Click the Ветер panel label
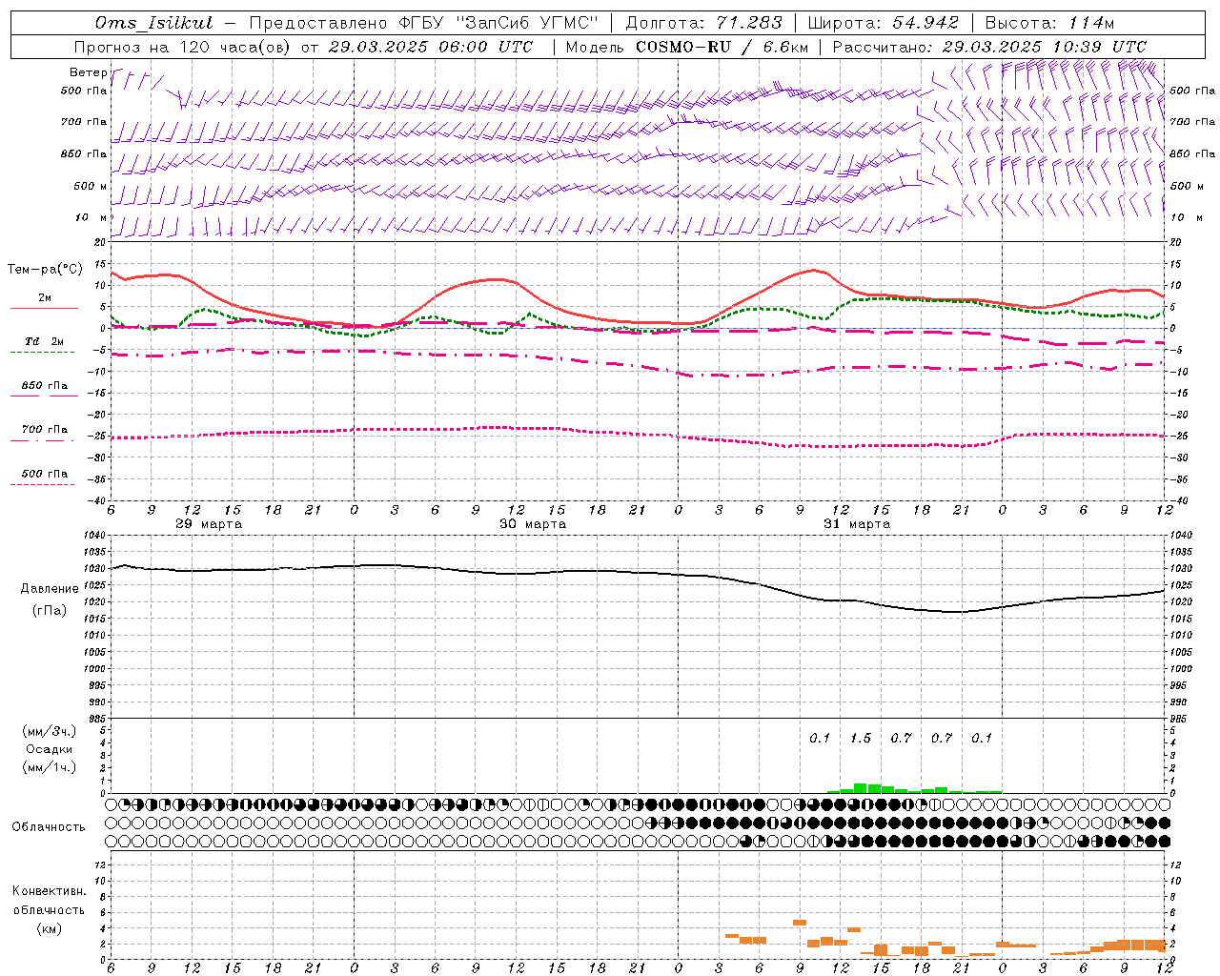Screen dimensions: 1220x976 pos(89,72)
